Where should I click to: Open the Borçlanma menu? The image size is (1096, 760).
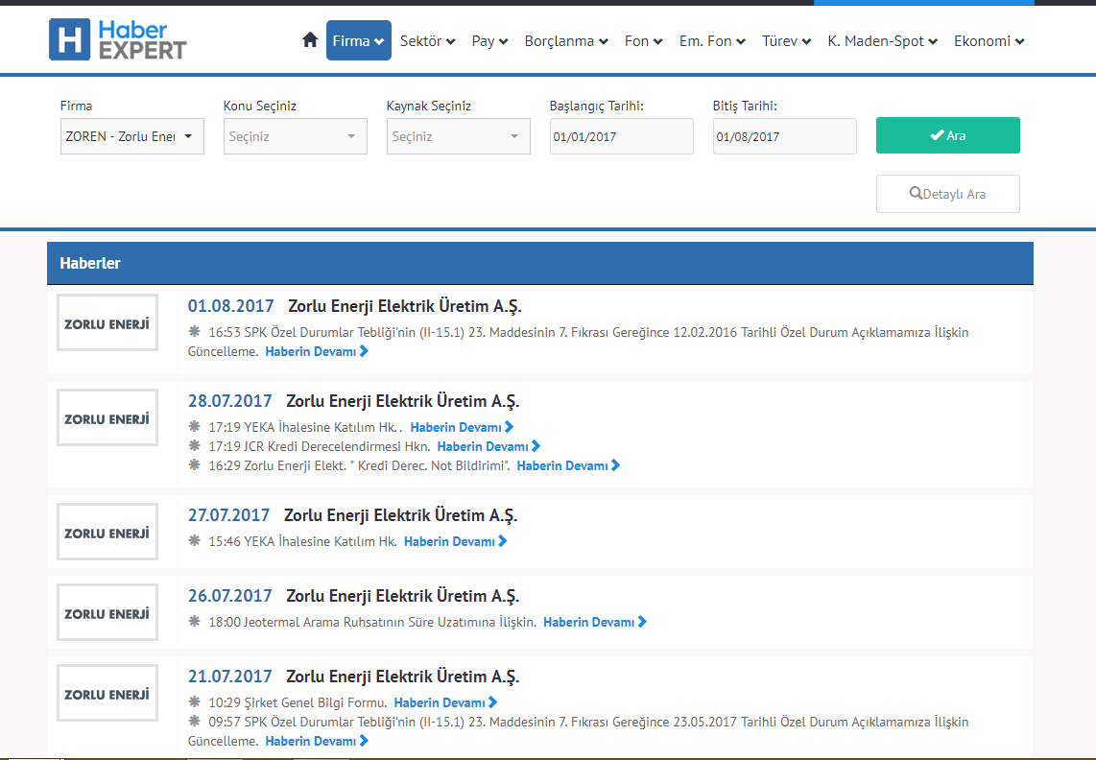pos(566,41)
